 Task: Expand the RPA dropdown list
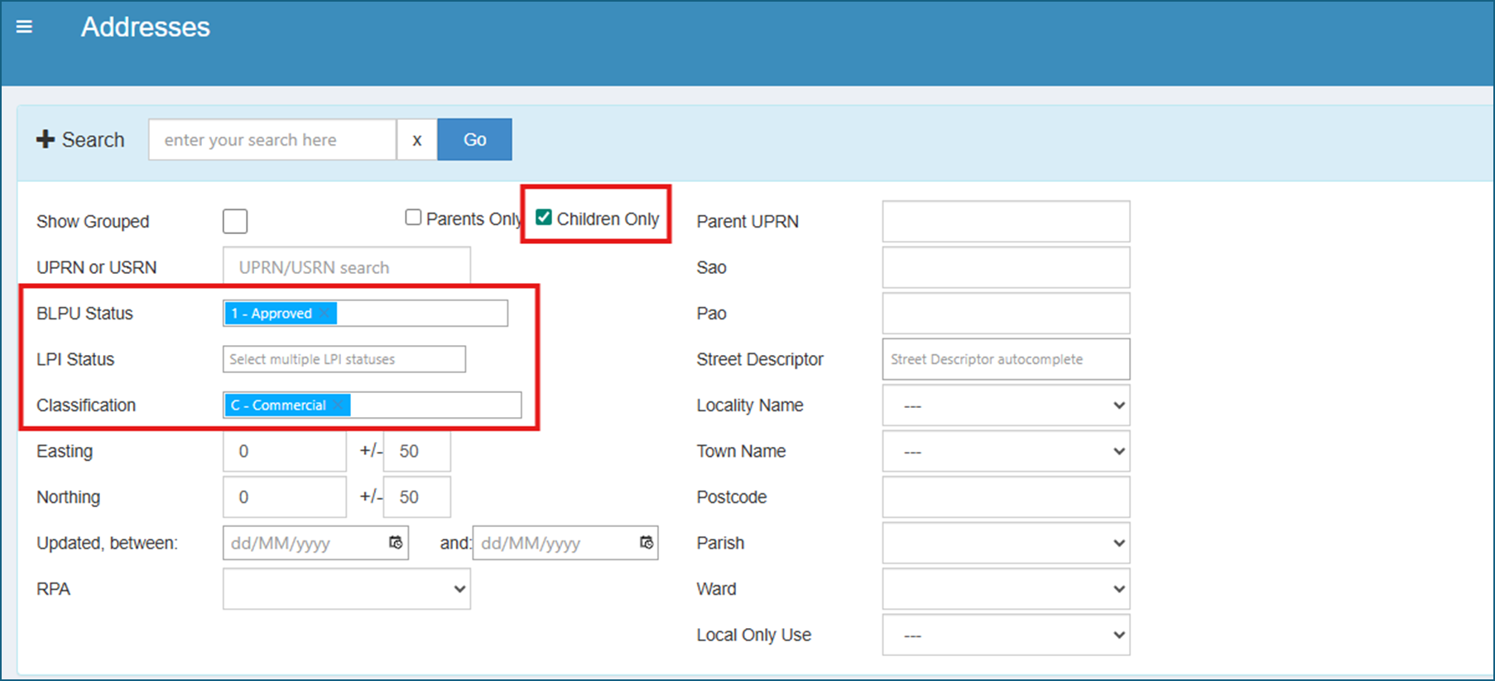[346, 589]
